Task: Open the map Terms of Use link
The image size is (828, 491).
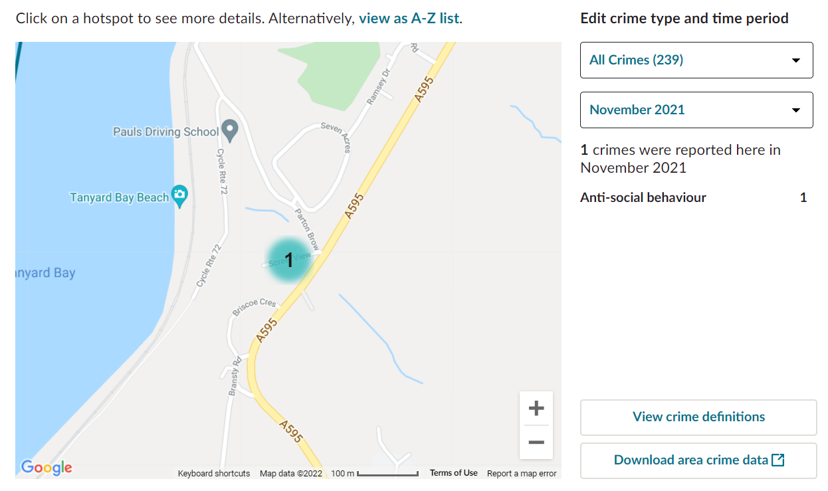Action: coord(453,473)
